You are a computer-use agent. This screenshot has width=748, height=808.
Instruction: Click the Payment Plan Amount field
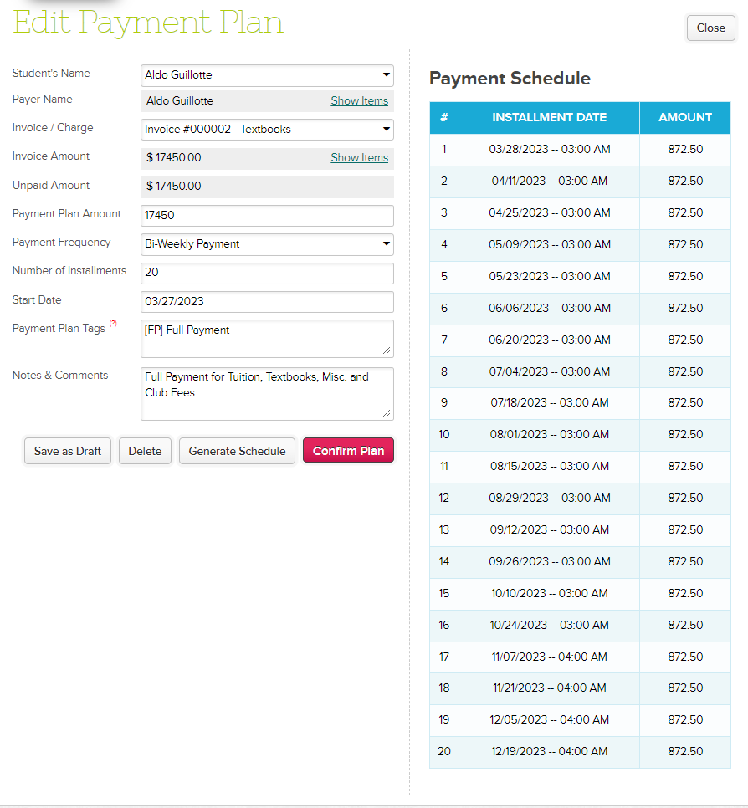[267, 216]
